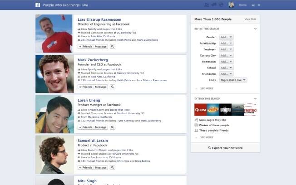Collapse the Extend This Search section
296x185 pixels.
256,99
